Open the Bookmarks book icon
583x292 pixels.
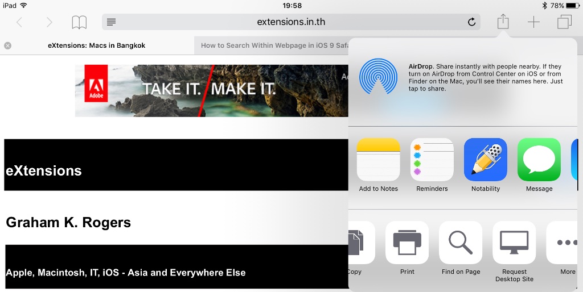tap(79, 22)
